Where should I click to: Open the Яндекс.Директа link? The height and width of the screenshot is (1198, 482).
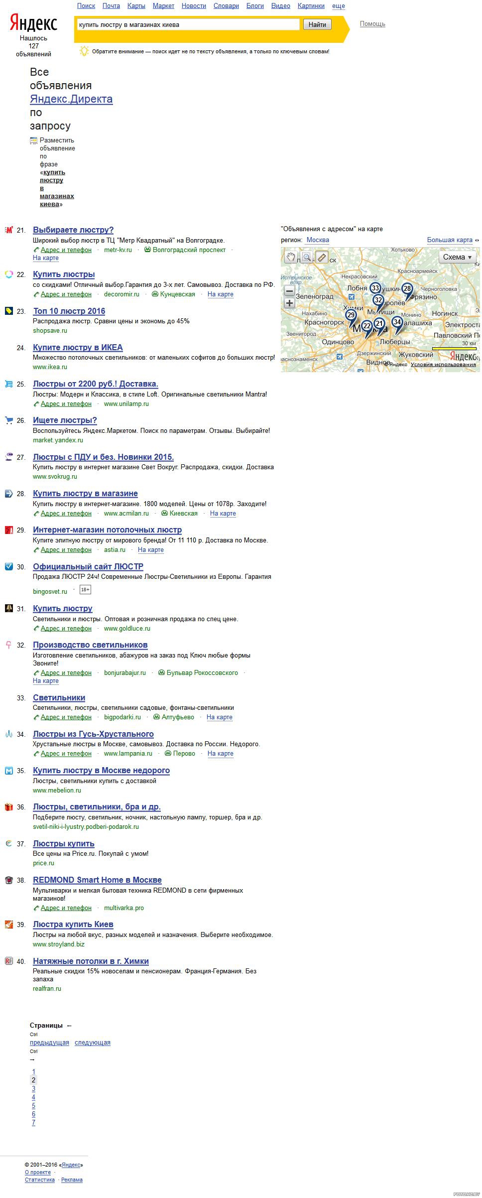tap(71, 99)
